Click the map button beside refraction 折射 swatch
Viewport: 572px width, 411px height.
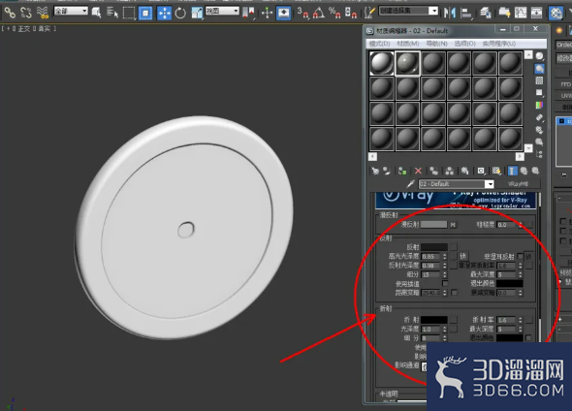click(453, 320)
